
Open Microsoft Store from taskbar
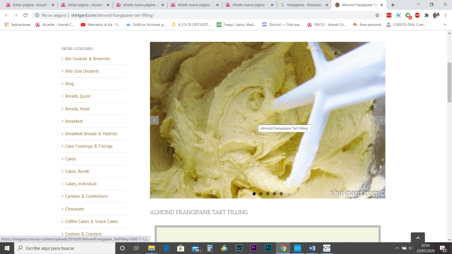[x=181, y=248]
